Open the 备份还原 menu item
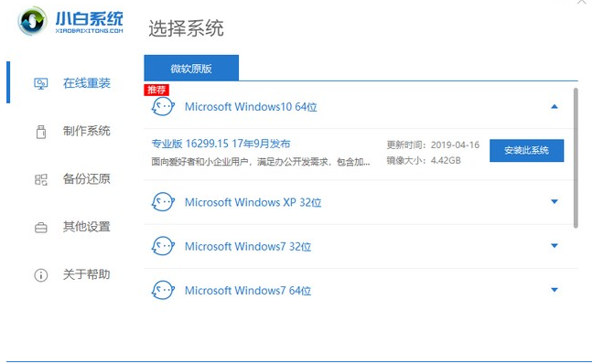Screen dimensions: 593x364 pyautogui.click(x=72, y=179)
